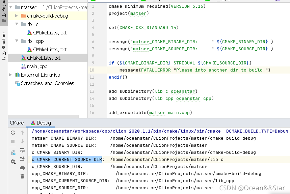Screen dimensions: 290x194
Task: Open the gear options dropdown in the CMake panel
Action: tap(13, 162)
